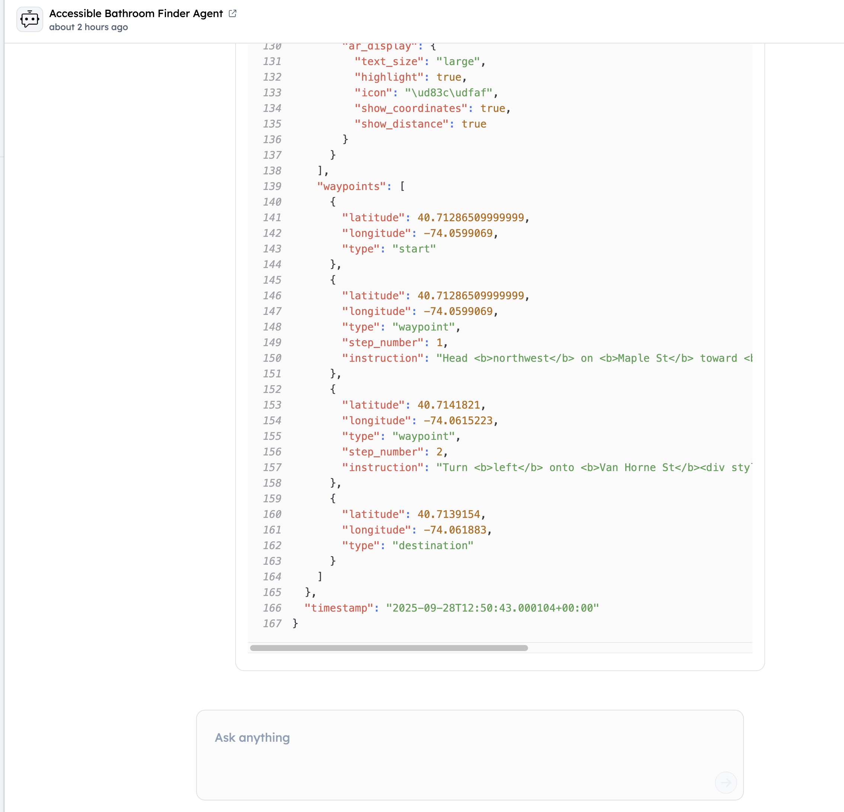844x812 pixels.
Task: Click the robot agent avatar icon
Action: [x=30, y=19]
